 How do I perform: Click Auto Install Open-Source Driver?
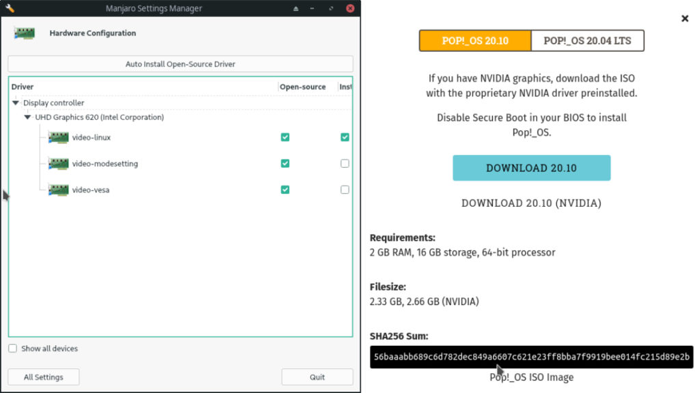pyautogui.click(x=180, y=63)
